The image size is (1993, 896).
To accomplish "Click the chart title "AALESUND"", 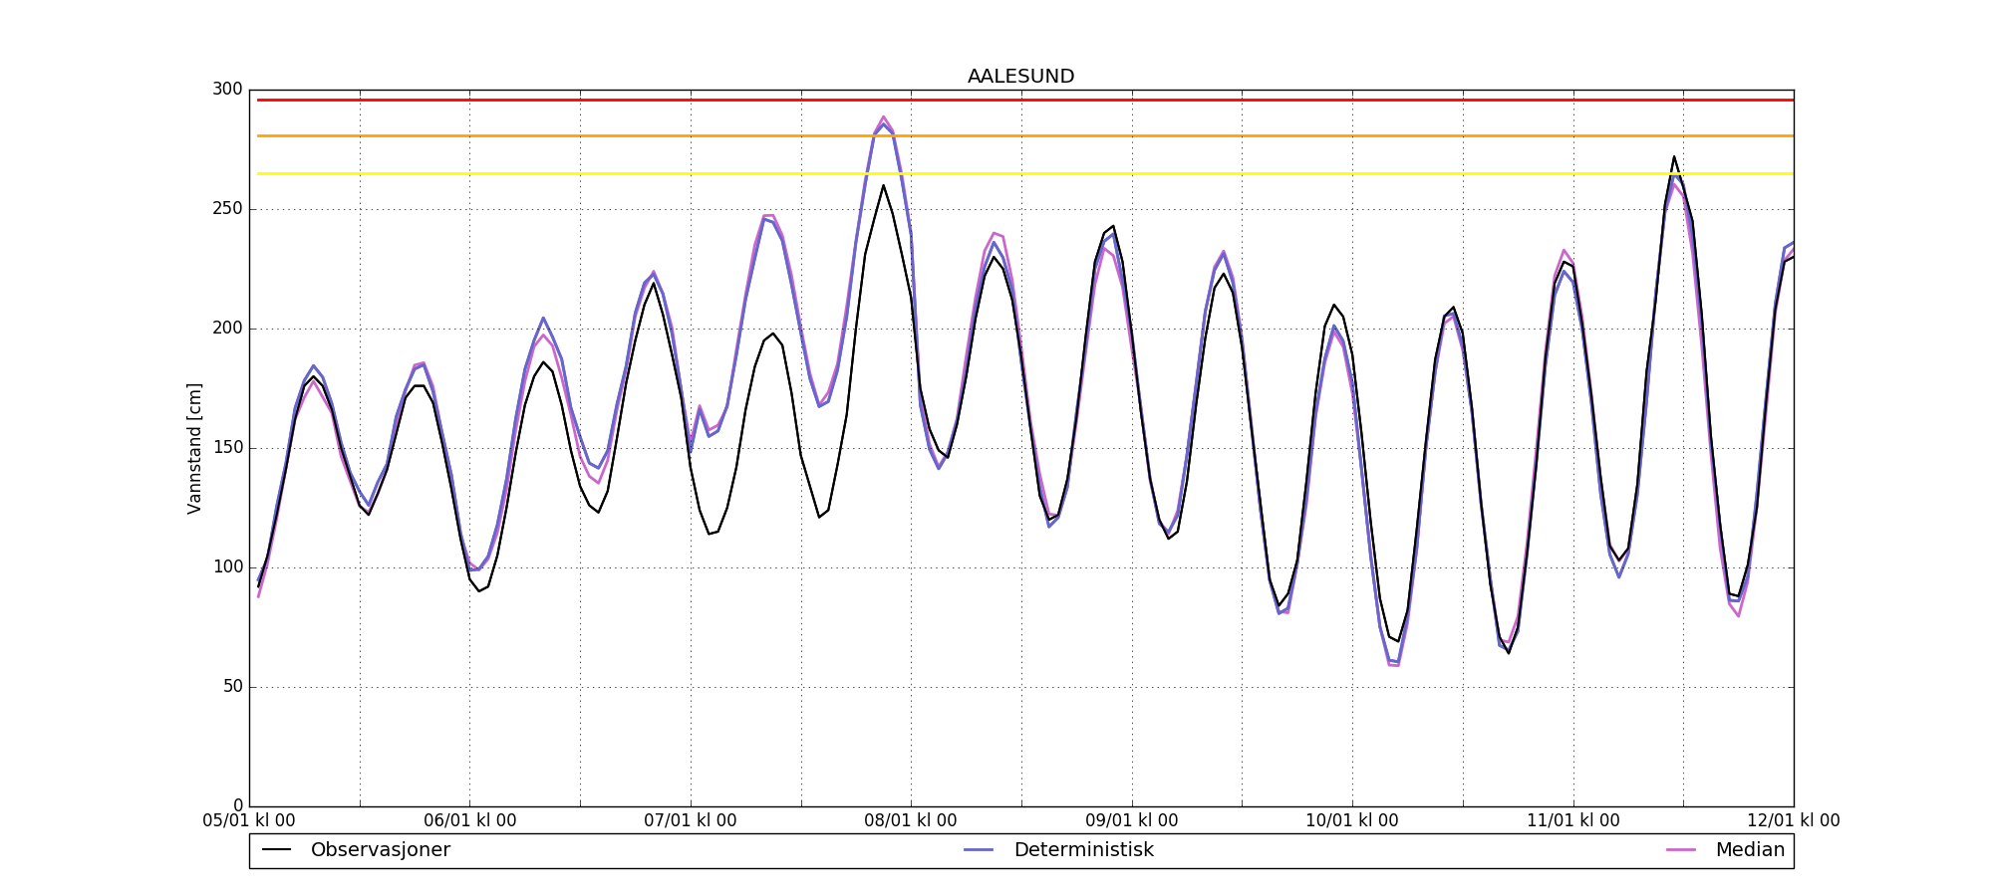I will tap(1020, 77).
